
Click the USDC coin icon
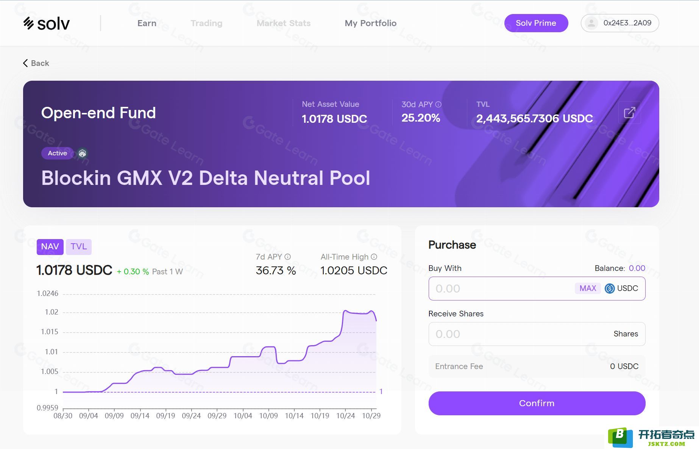pyautogui.click(x=609, y=288)
